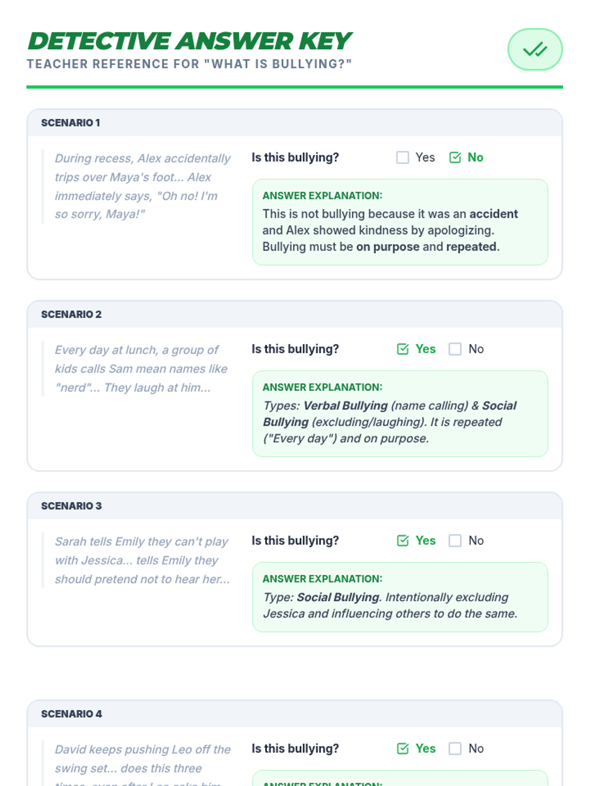Select the Scenario 2 header bar
This screenshot has width=589, height=786.
tap(294, 314)
